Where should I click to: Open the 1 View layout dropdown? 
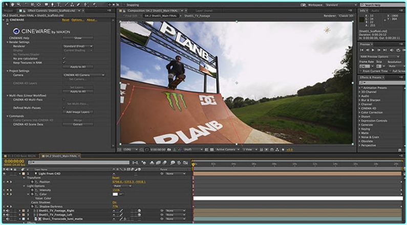click(x=250, y=149)
